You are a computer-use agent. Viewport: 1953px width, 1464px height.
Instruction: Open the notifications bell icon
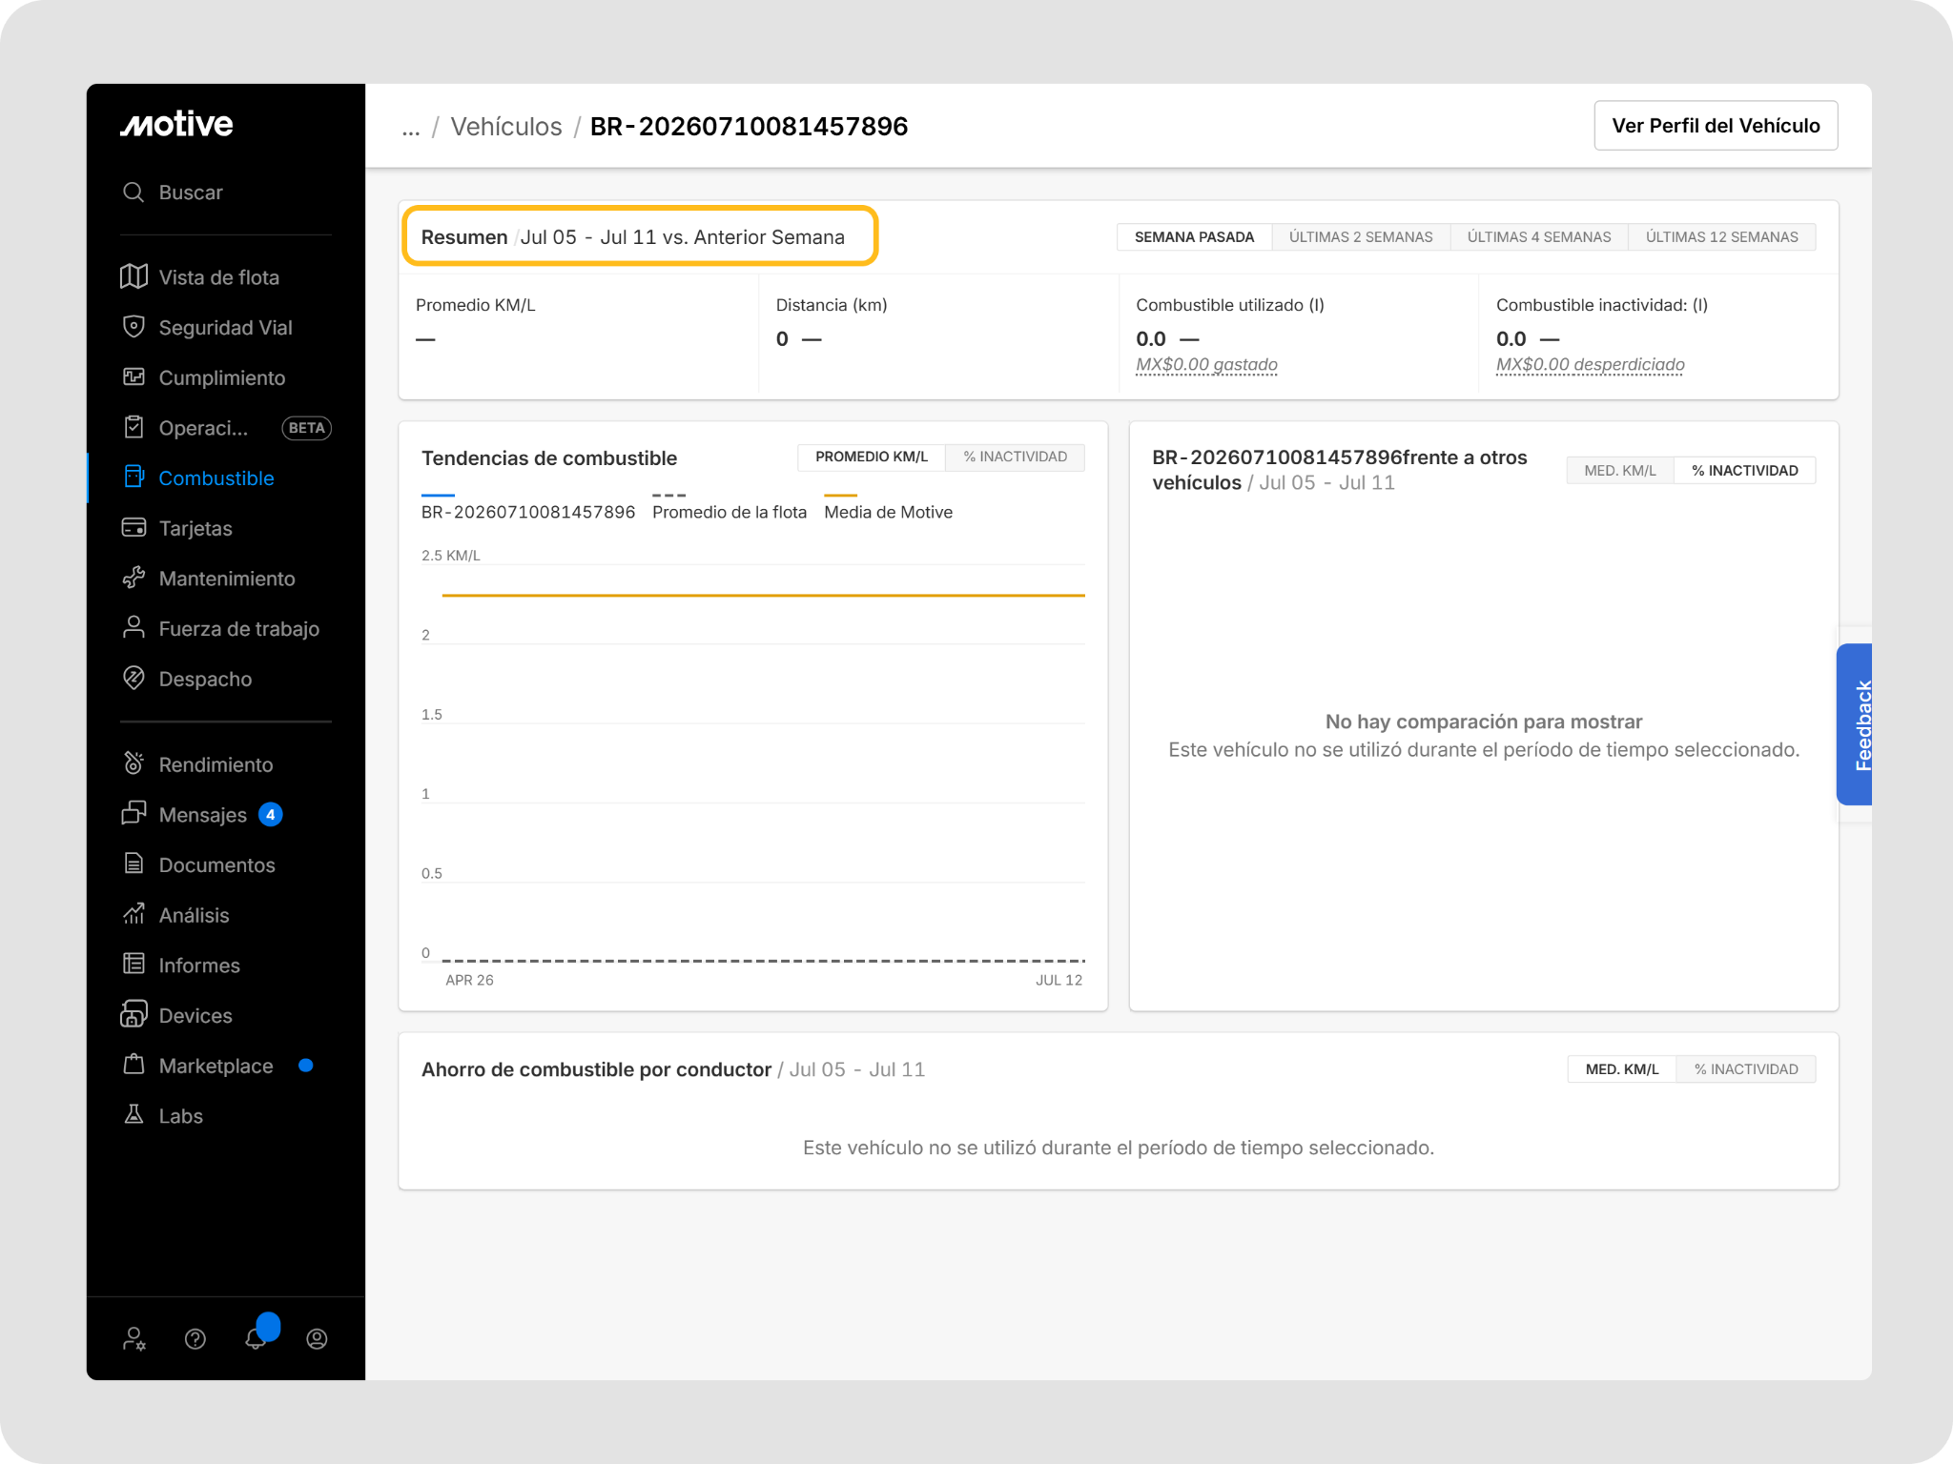pos(256,1338)
